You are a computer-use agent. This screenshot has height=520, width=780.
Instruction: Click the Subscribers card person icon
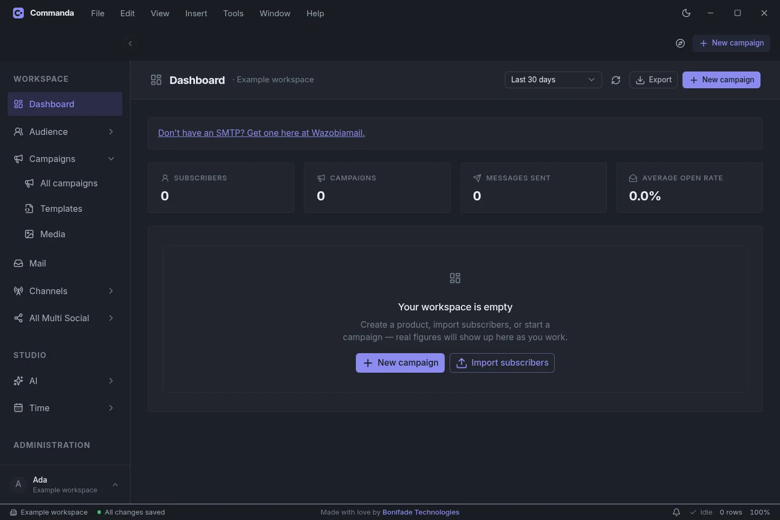165,178
